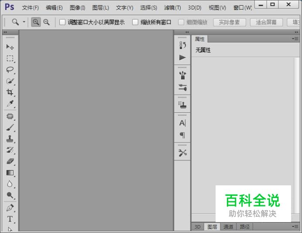This screenshot has height=233, width=302.
Task: Open the Select (选择) menu
Action: [148, 8]
